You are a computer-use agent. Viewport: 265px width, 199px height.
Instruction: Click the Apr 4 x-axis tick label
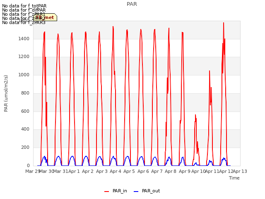click(116, 171)
